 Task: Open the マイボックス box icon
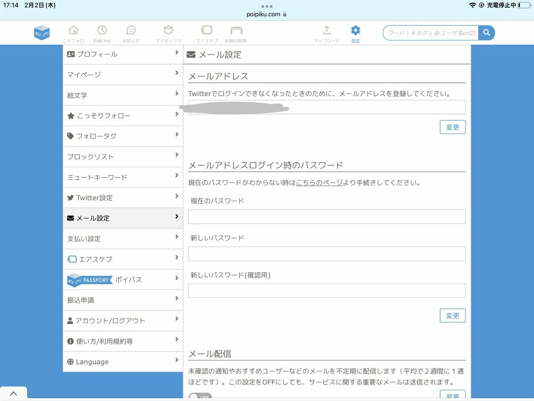pyautogui.click(x=168, y=30)
